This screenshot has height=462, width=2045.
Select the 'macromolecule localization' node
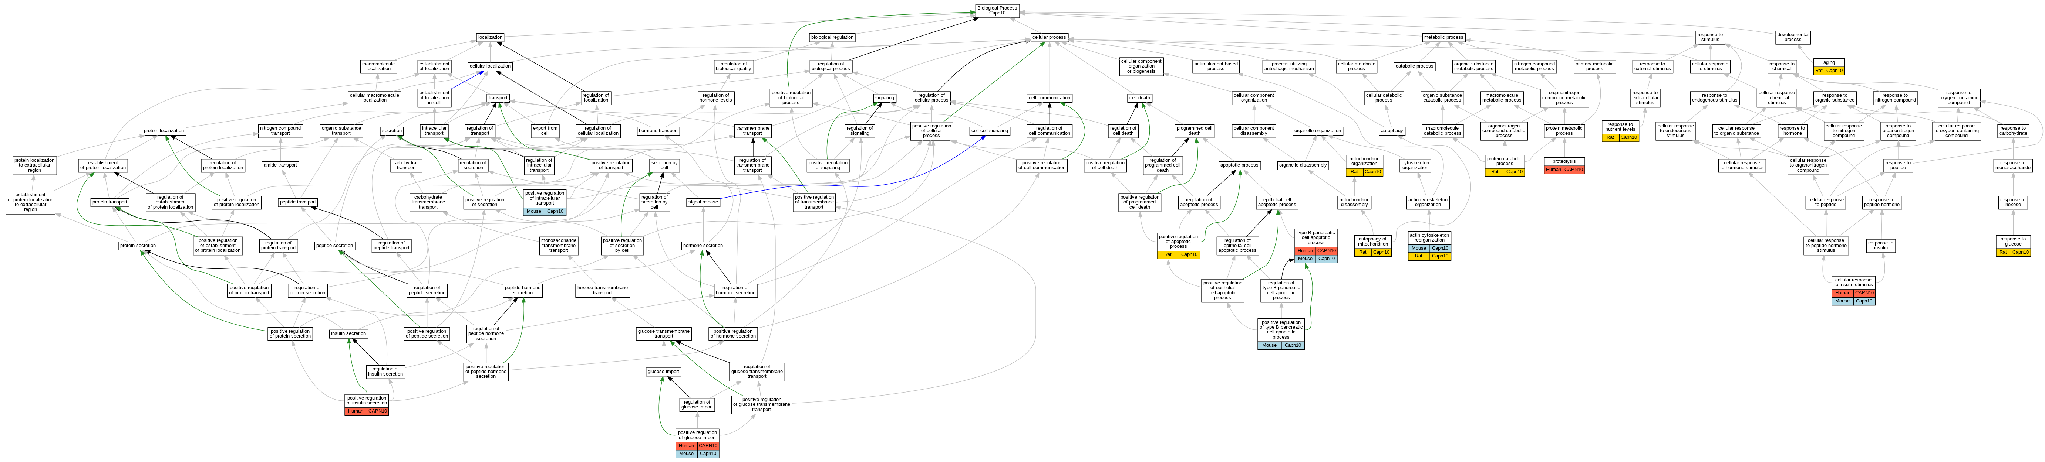(378, 66)
